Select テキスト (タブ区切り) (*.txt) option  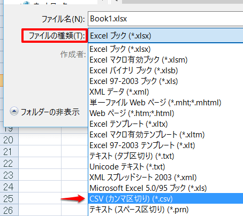click(165, 156)
